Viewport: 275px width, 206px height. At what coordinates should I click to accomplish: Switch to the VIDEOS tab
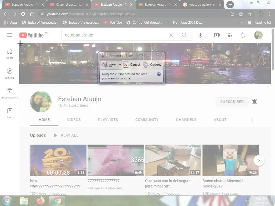pyautogui.click(x=74, y=120)
